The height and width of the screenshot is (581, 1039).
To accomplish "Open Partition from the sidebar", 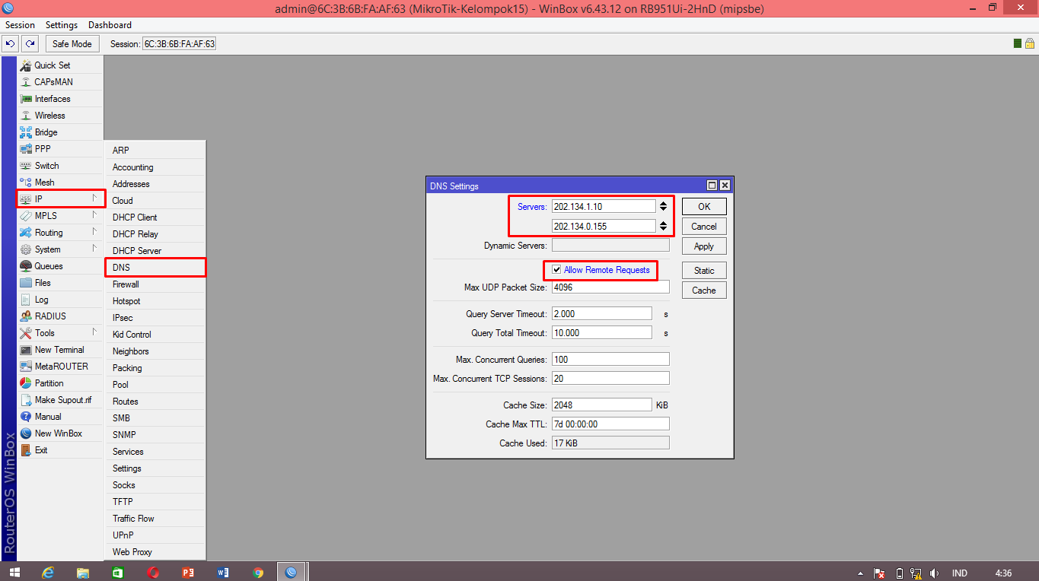I will (x=60, y=383).
